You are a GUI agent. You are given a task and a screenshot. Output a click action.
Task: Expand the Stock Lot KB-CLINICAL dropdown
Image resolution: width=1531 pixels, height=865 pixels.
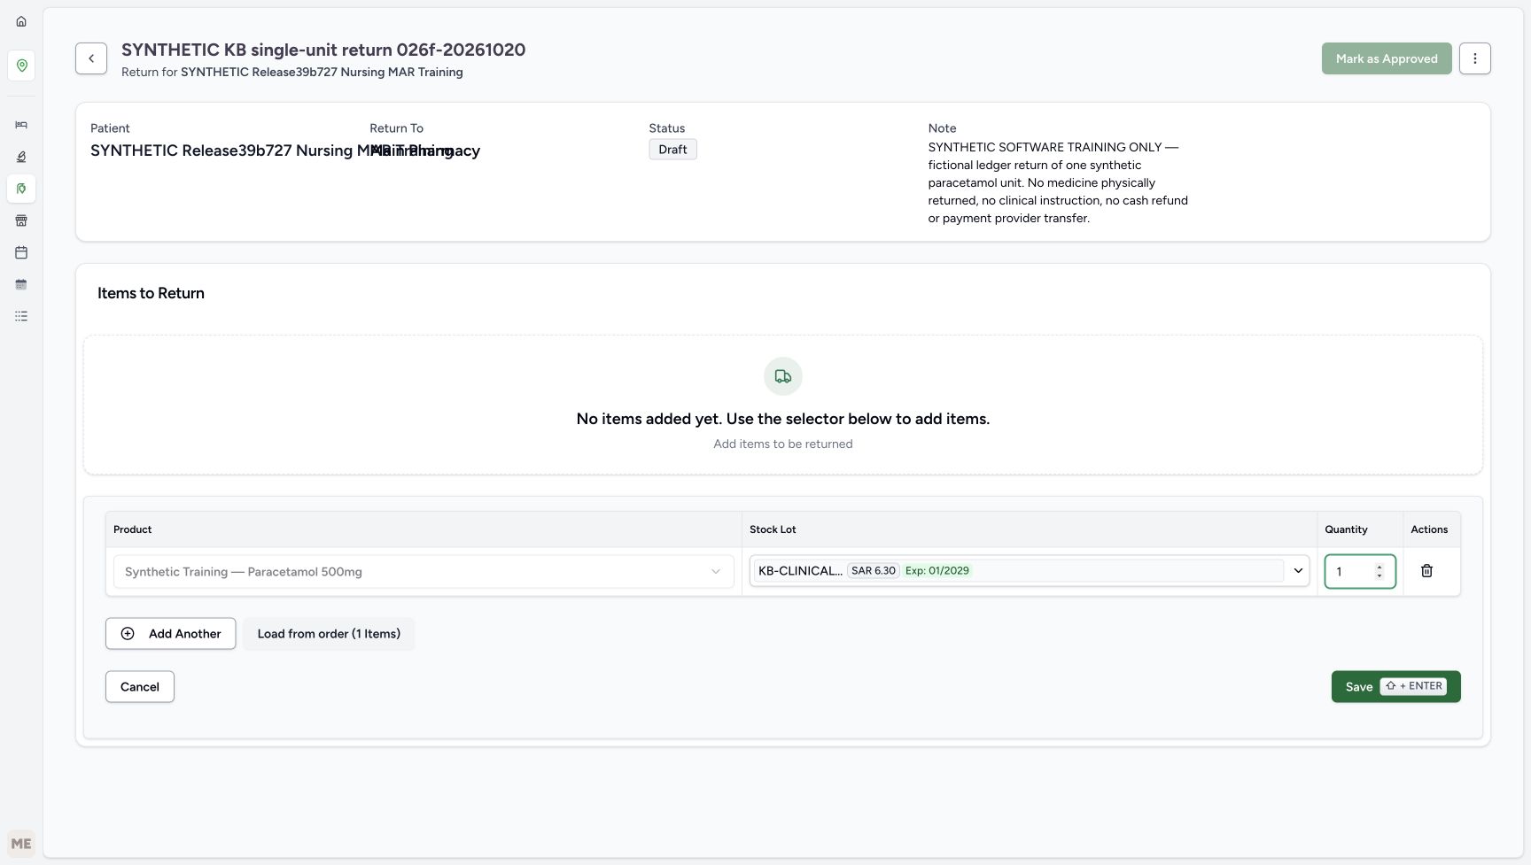coord(1030,571)
